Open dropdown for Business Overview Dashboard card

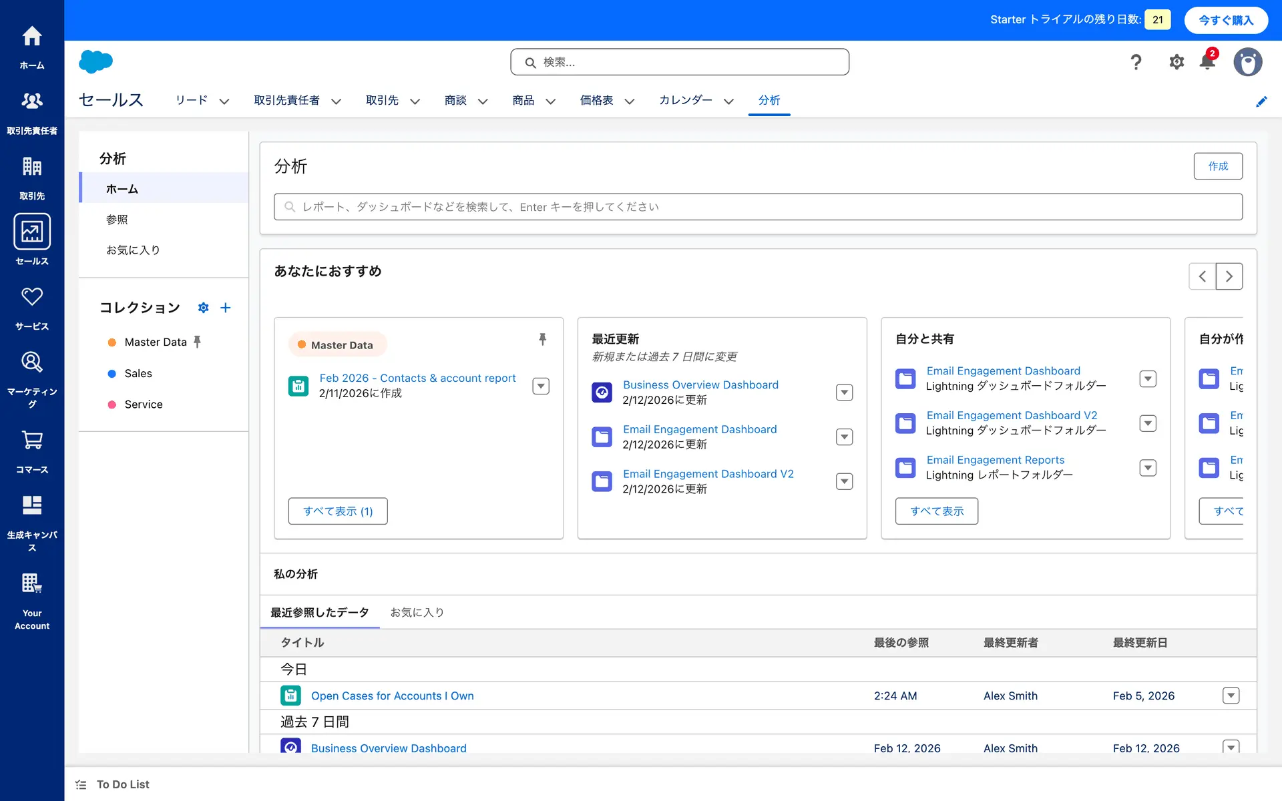pyautogui.click(x=844, y=392)
